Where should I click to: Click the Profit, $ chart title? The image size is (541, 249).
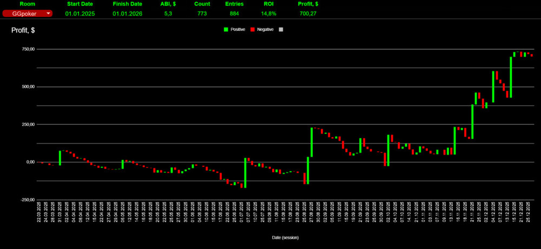(23, 30)
